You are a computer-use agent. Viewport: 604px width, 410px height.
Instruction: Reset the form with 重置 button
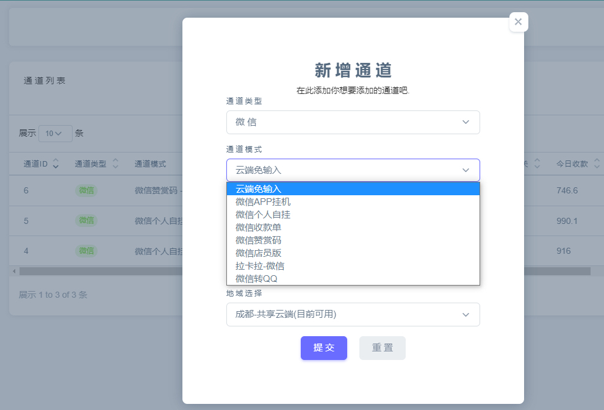(382, 348)
